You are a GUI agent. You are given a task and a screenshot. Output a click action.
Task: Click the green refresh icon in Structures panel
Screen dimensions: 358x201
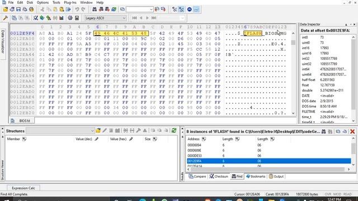click(x=174, y=131)
